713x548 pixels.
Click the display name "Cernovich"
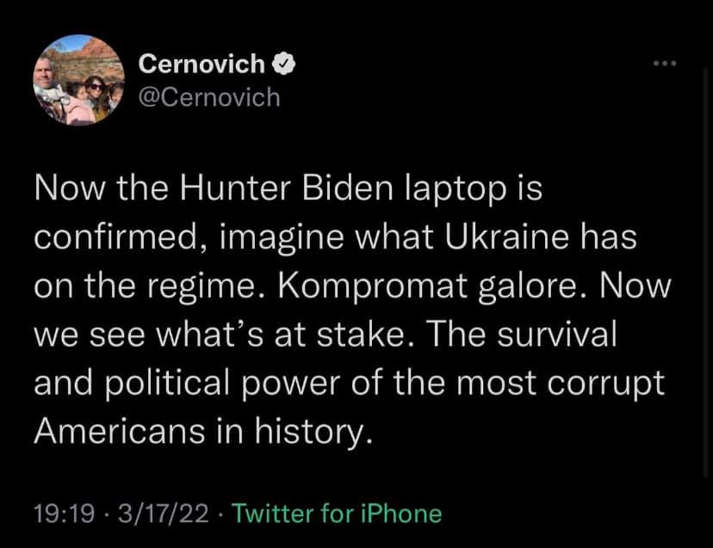(201, 64)
